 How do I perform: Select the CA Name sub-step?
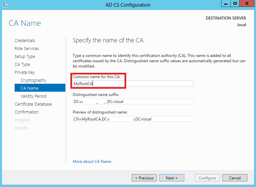pyautogui.click(x=40, y=88)
